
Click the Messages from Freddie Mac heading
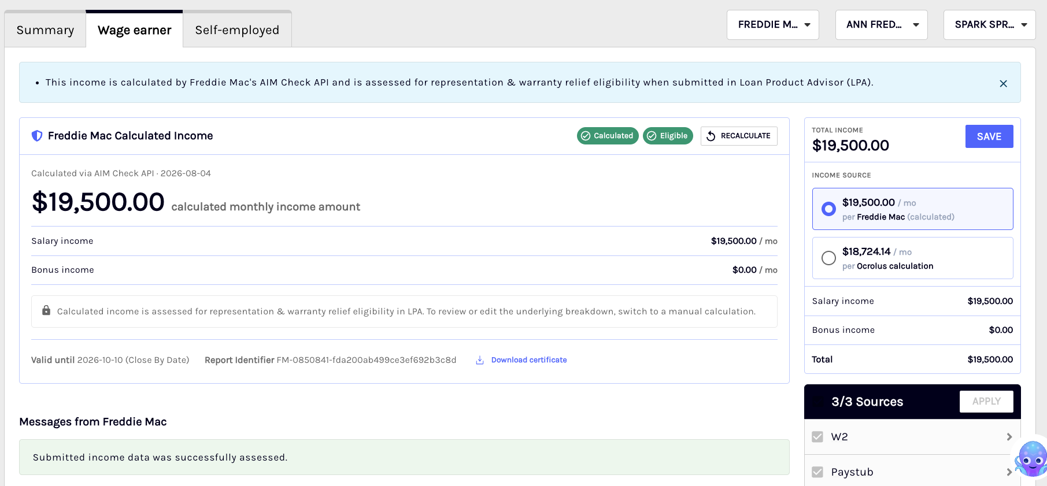(x=93, y=422)
